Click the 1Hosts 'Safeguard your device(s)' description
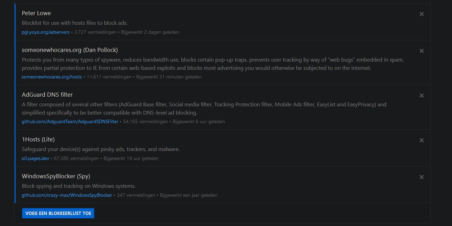Image resolution: width=452 pixels, height=226 pixels. (100, 149)
